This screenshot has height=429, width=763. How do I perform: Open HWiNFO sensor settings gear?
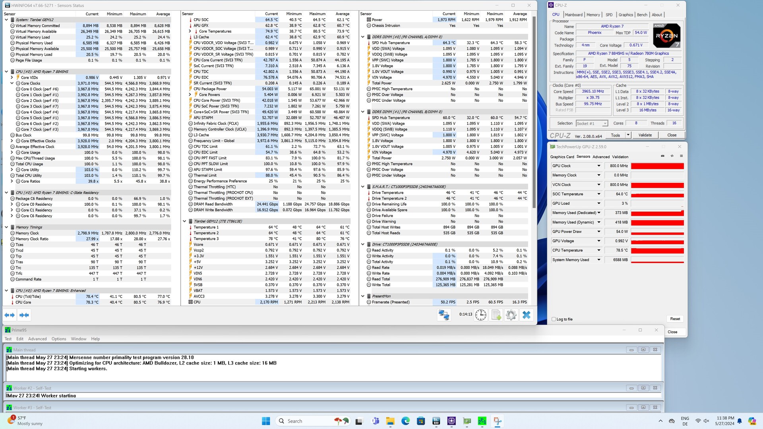[511, 315]
